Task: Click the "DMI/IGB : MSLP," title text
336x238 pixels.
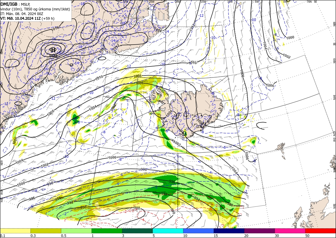Action: [15, 4]
